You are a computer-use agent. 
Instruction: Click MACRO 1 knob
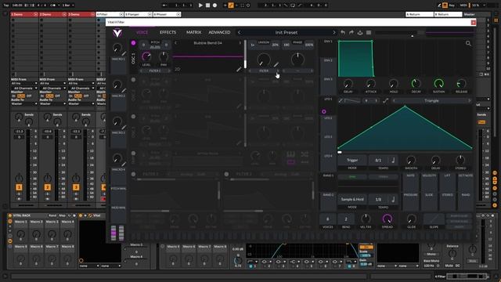click(117, 48)
